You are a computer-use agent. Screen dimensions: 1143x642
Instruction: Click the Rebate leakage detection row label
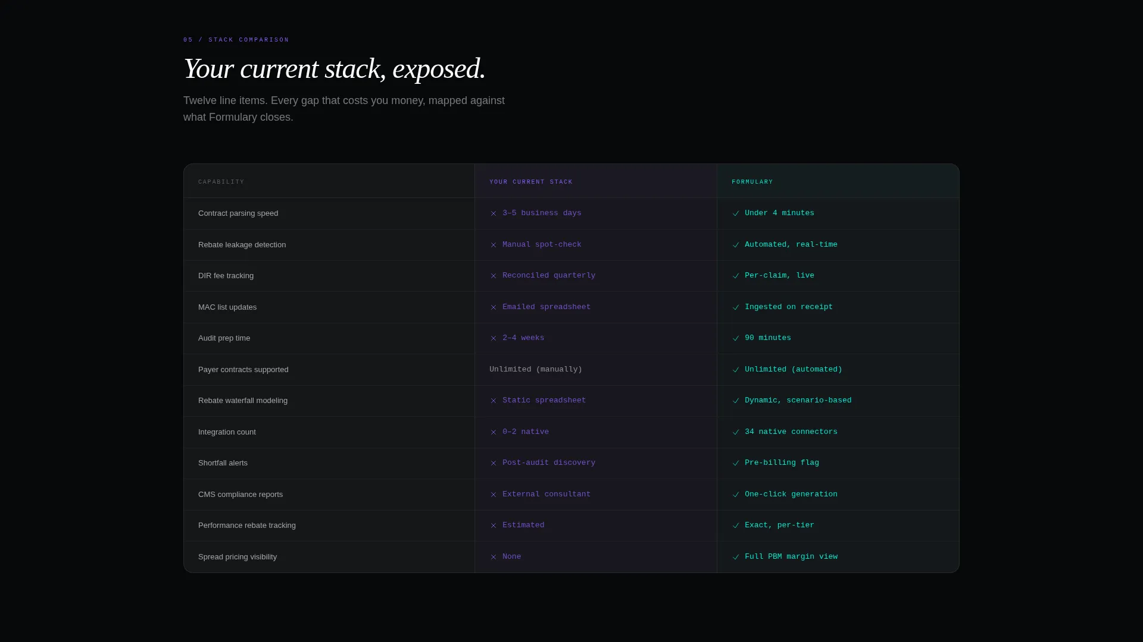click(242, 245)
